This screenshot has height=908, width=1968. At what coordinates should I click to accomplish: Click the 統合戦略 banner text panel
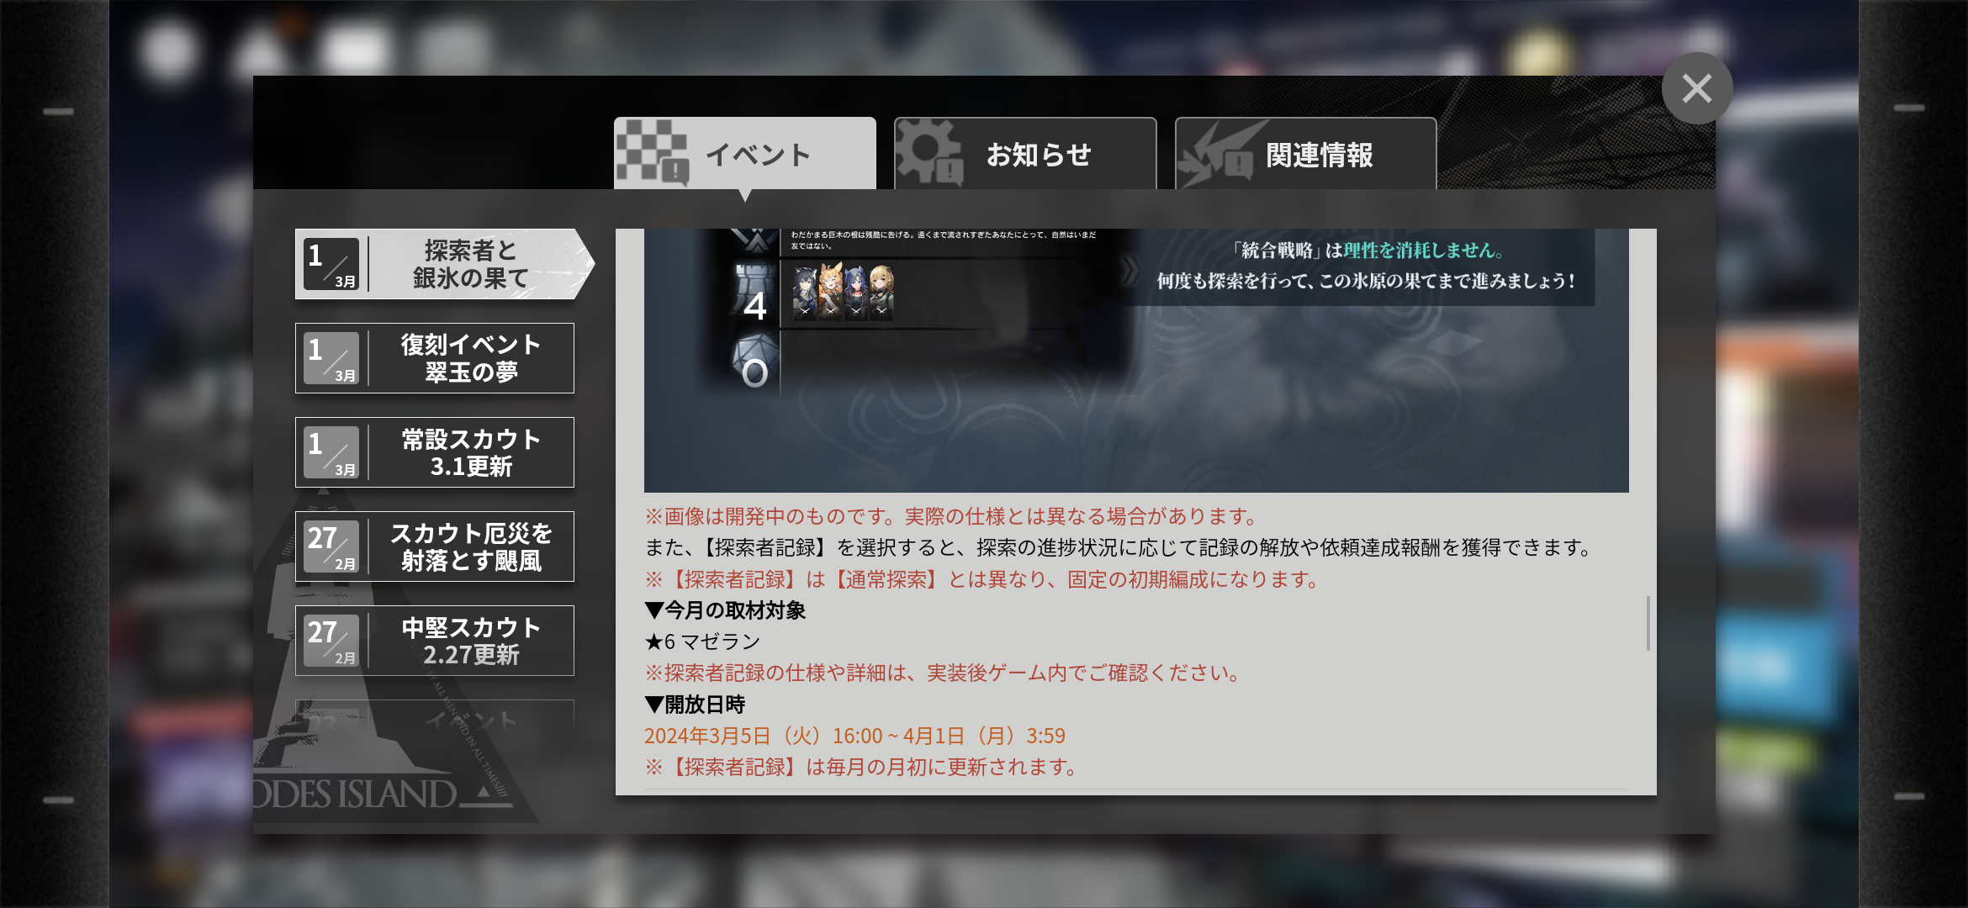click(1365, 266)
